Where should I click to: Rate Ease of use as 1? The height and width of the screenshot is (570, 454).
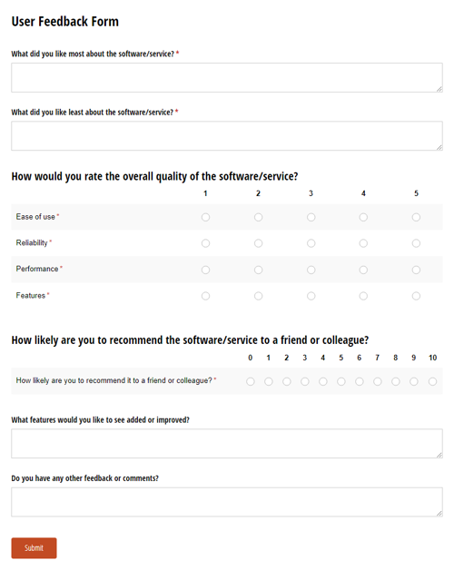205,217
